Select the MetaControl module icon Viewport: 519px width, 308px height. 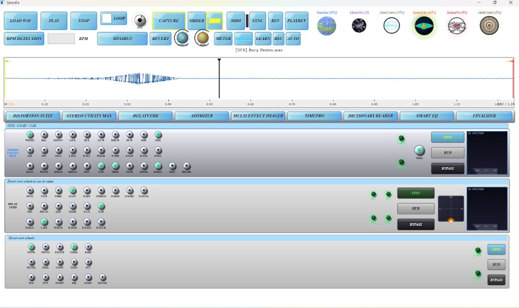coord(391,25)
